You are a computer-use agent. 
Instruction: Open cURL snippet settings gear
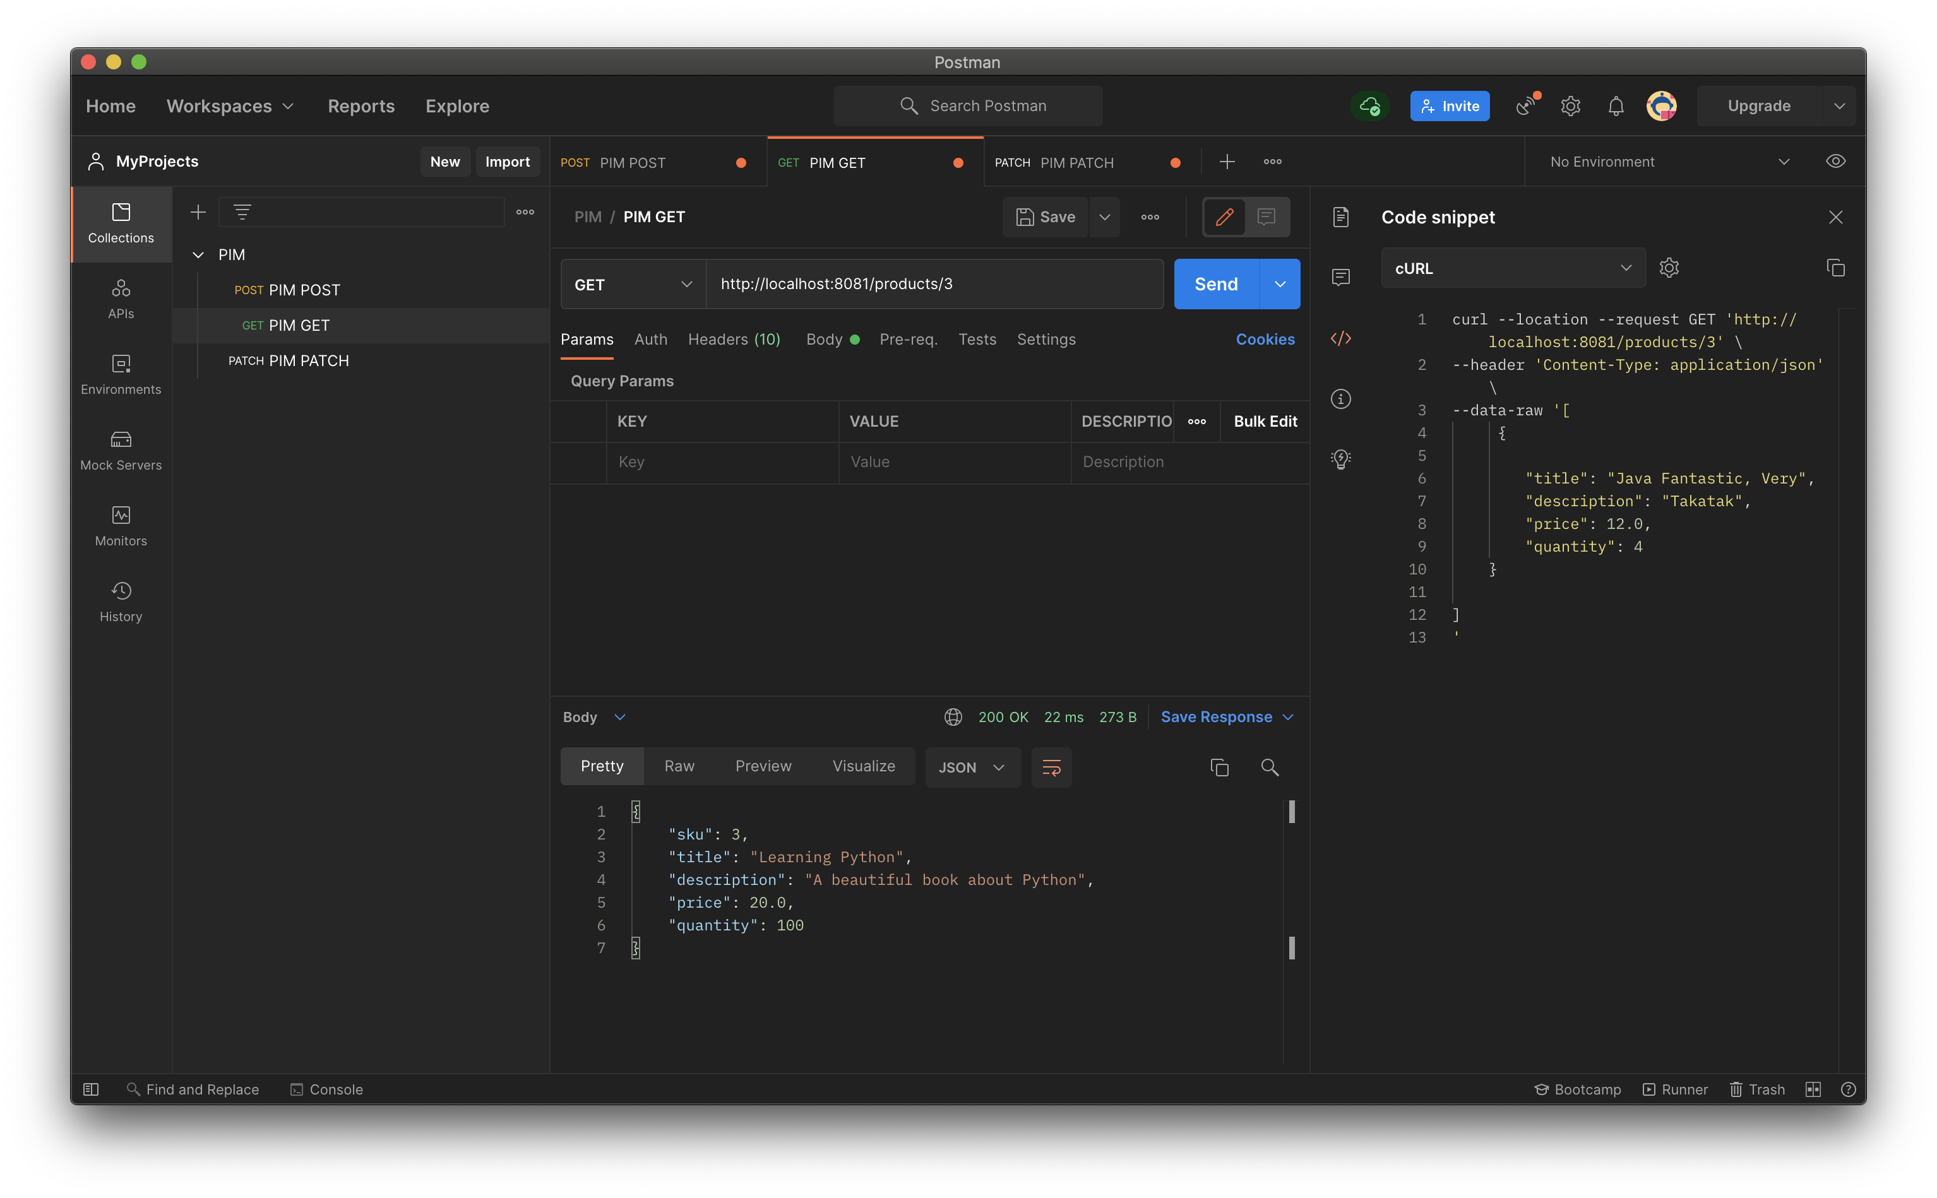[x=1669, y=268]
